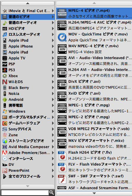Image resolution: width=132 pixels, height=196 pixels.
Task: Click the QuickTime icon for the MOV format
Action: click(x=62, y=37)
